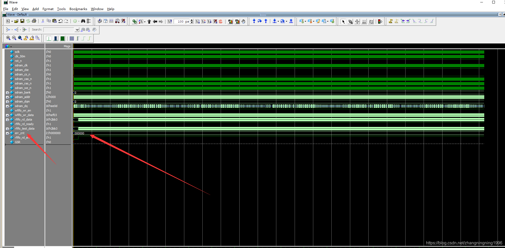Image resolution: width=505 pixels, height=248 pixels.
Task: Expand the sdram_dqm signal
Action: [x=7, y=102]
